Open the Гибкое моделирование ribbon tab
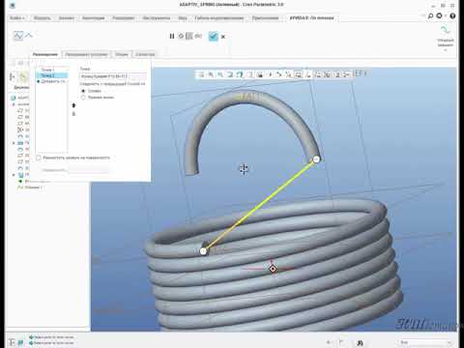 point(219,18)
